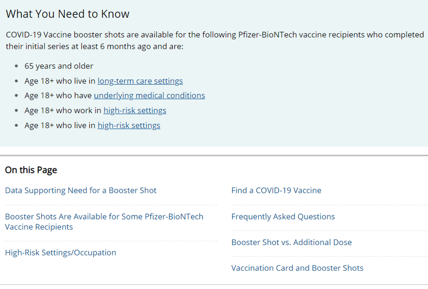Go to Booster Shots Are Available for Some Recipients
Viewport: 428px width, 289px height.
pos(104,221)
